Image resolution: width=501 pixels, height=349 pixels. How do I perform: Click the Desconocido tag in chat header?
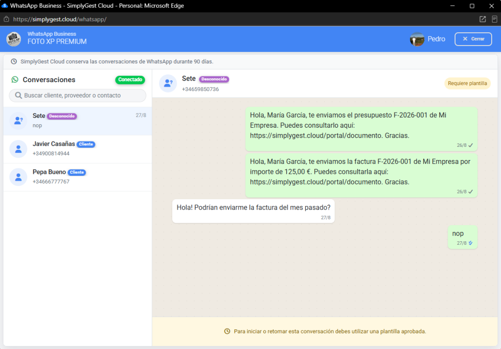coord(214,79)
